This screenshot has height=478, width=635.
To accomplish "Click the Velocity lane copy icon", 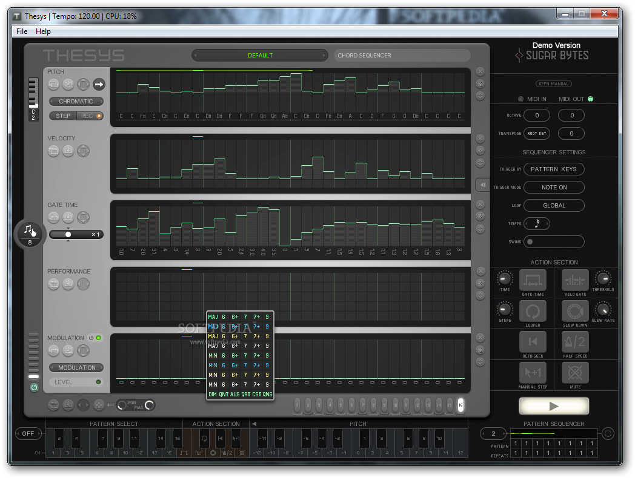I will point(53,151).
